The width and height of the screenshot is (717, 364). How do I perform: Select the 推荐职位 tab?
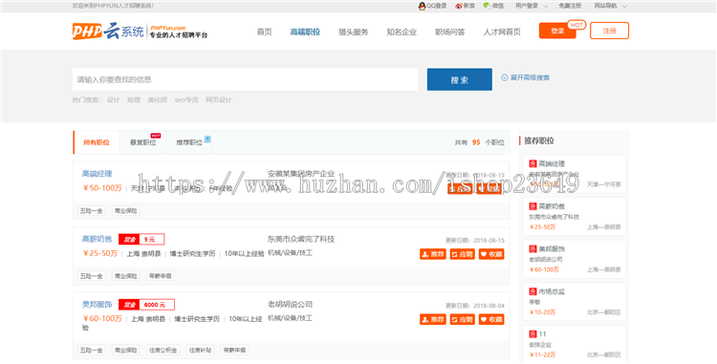(189, 142)
